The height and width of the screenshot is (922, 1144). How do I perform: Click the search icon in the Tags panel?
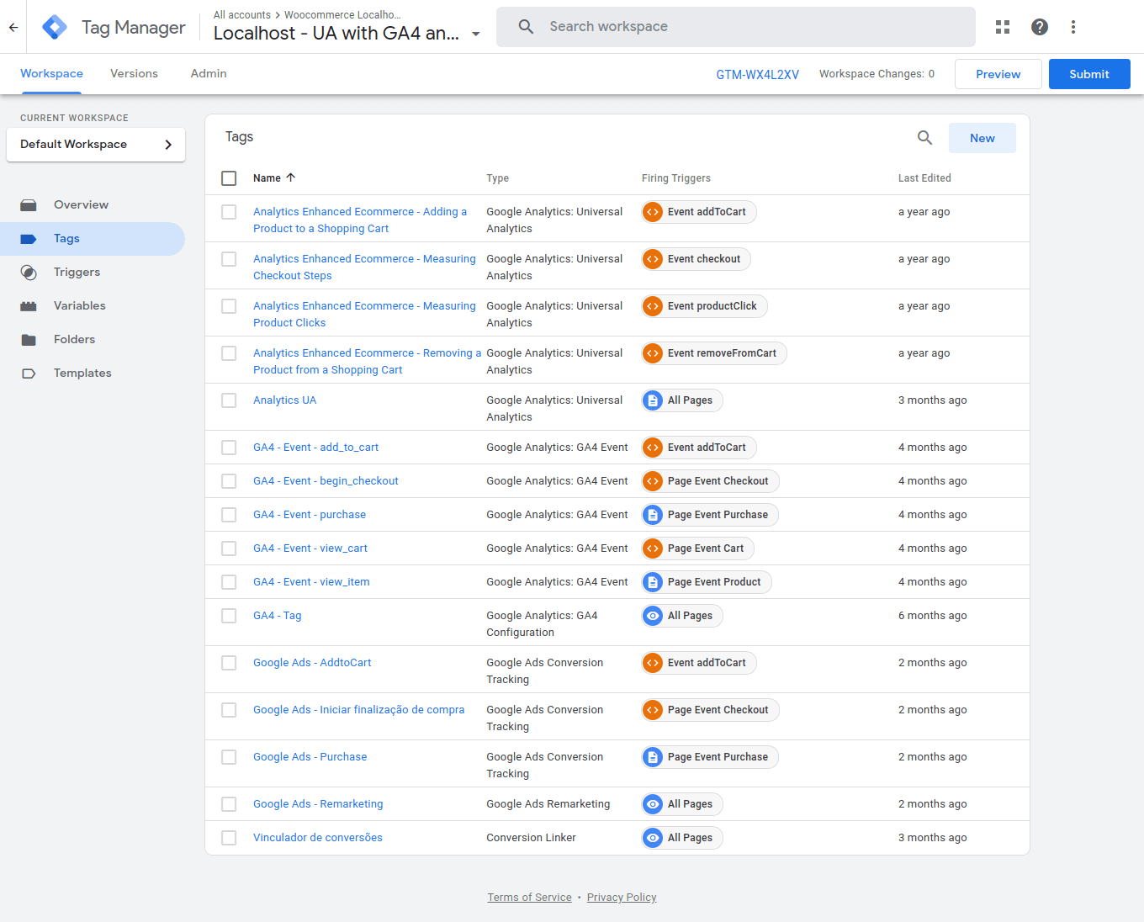(x=924, y=138)
